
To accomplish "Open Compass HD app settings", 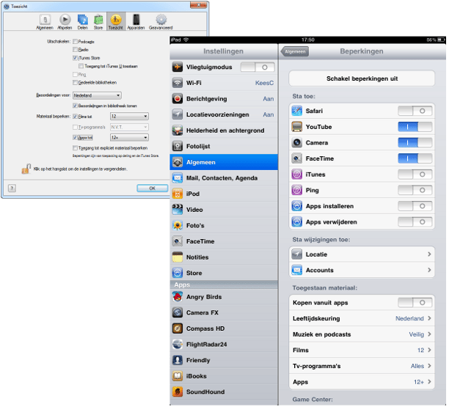I will pos(224,329).
